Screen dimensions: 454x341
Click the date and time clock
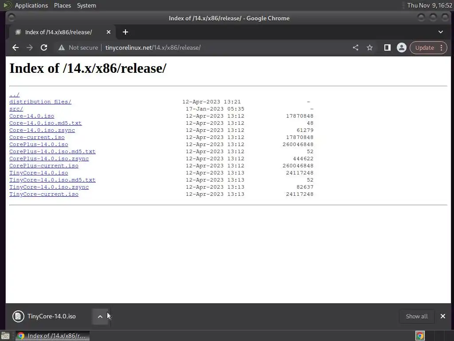(429, 5)
